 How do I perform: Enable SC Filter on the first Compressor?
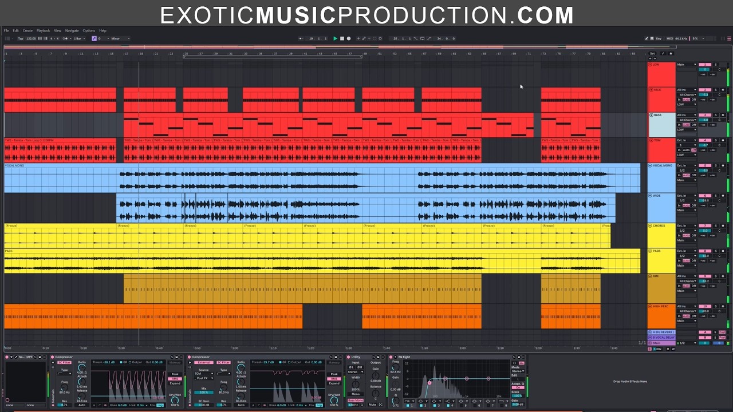coord(64,362)
